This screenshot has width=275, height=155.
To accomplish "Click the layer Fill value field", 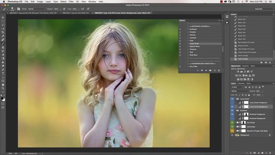I will click(259, 95).
